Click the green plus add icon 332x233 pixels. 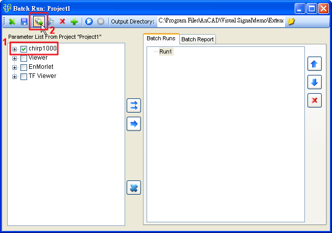(x=74, y=21)
